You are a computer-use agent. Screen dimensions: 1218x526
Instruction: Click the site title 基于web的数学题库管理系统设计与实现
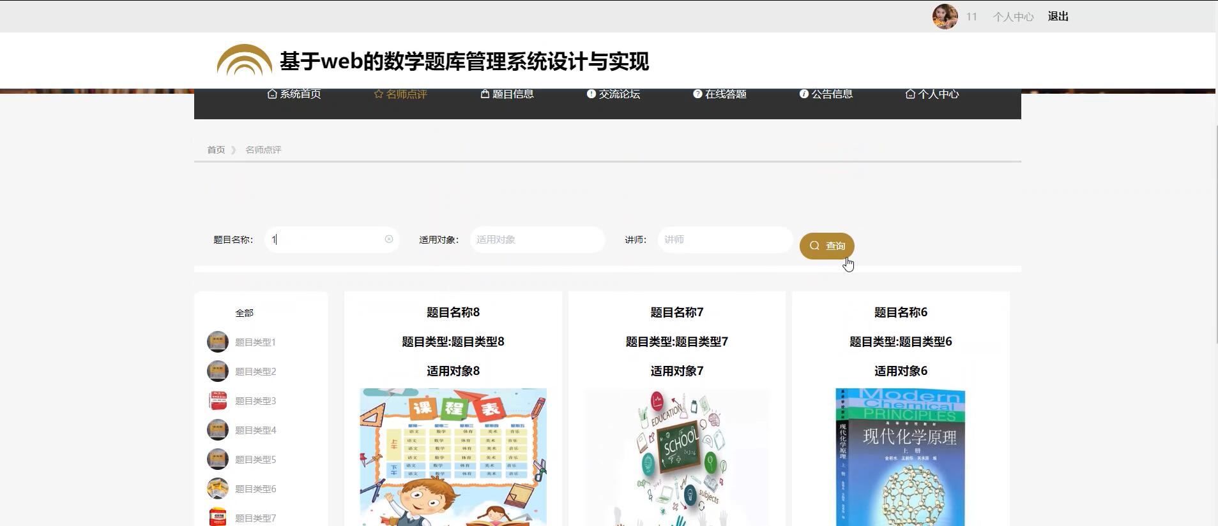click(464, 61)
